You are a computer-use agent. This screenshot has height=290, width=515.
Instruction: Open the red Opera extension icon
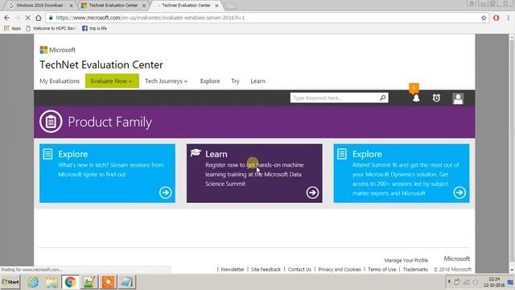coord(496,18)
